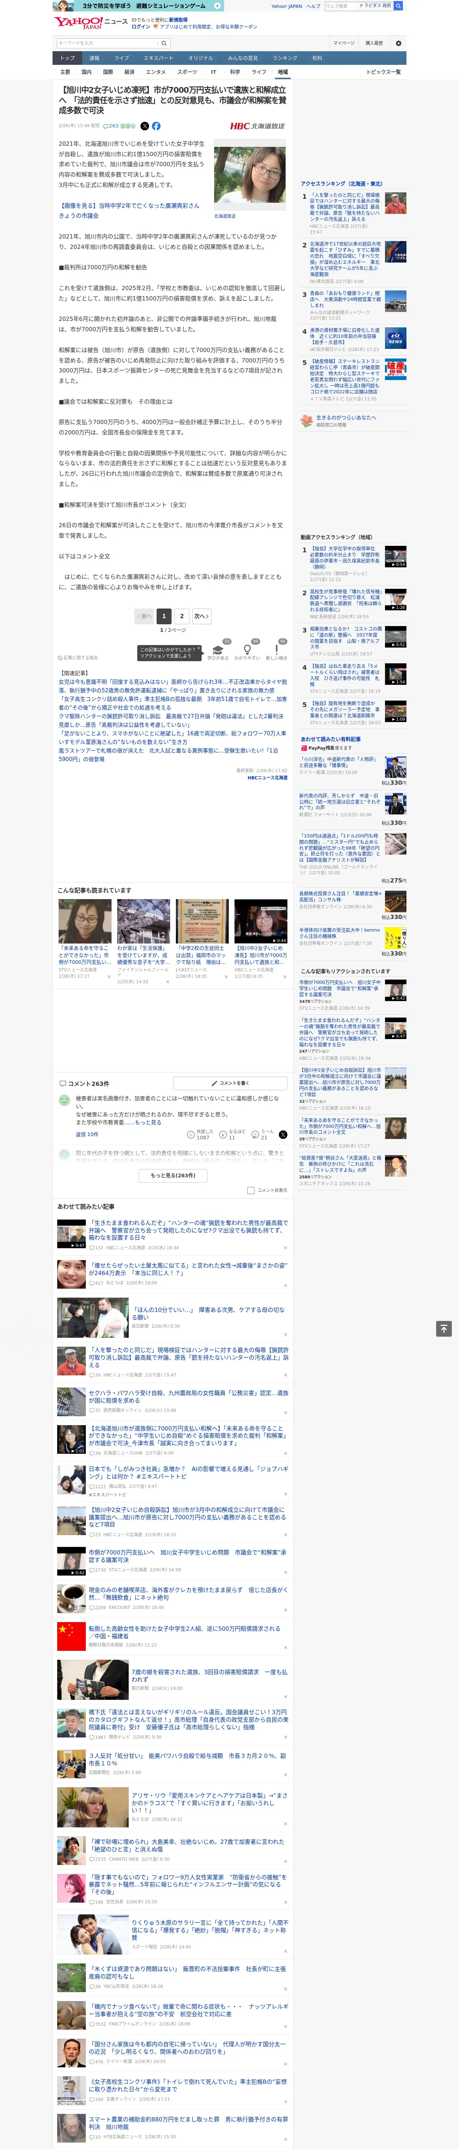Open マイページ link
This screenshot has height=2149, width=459.
[x=343, y=43]
